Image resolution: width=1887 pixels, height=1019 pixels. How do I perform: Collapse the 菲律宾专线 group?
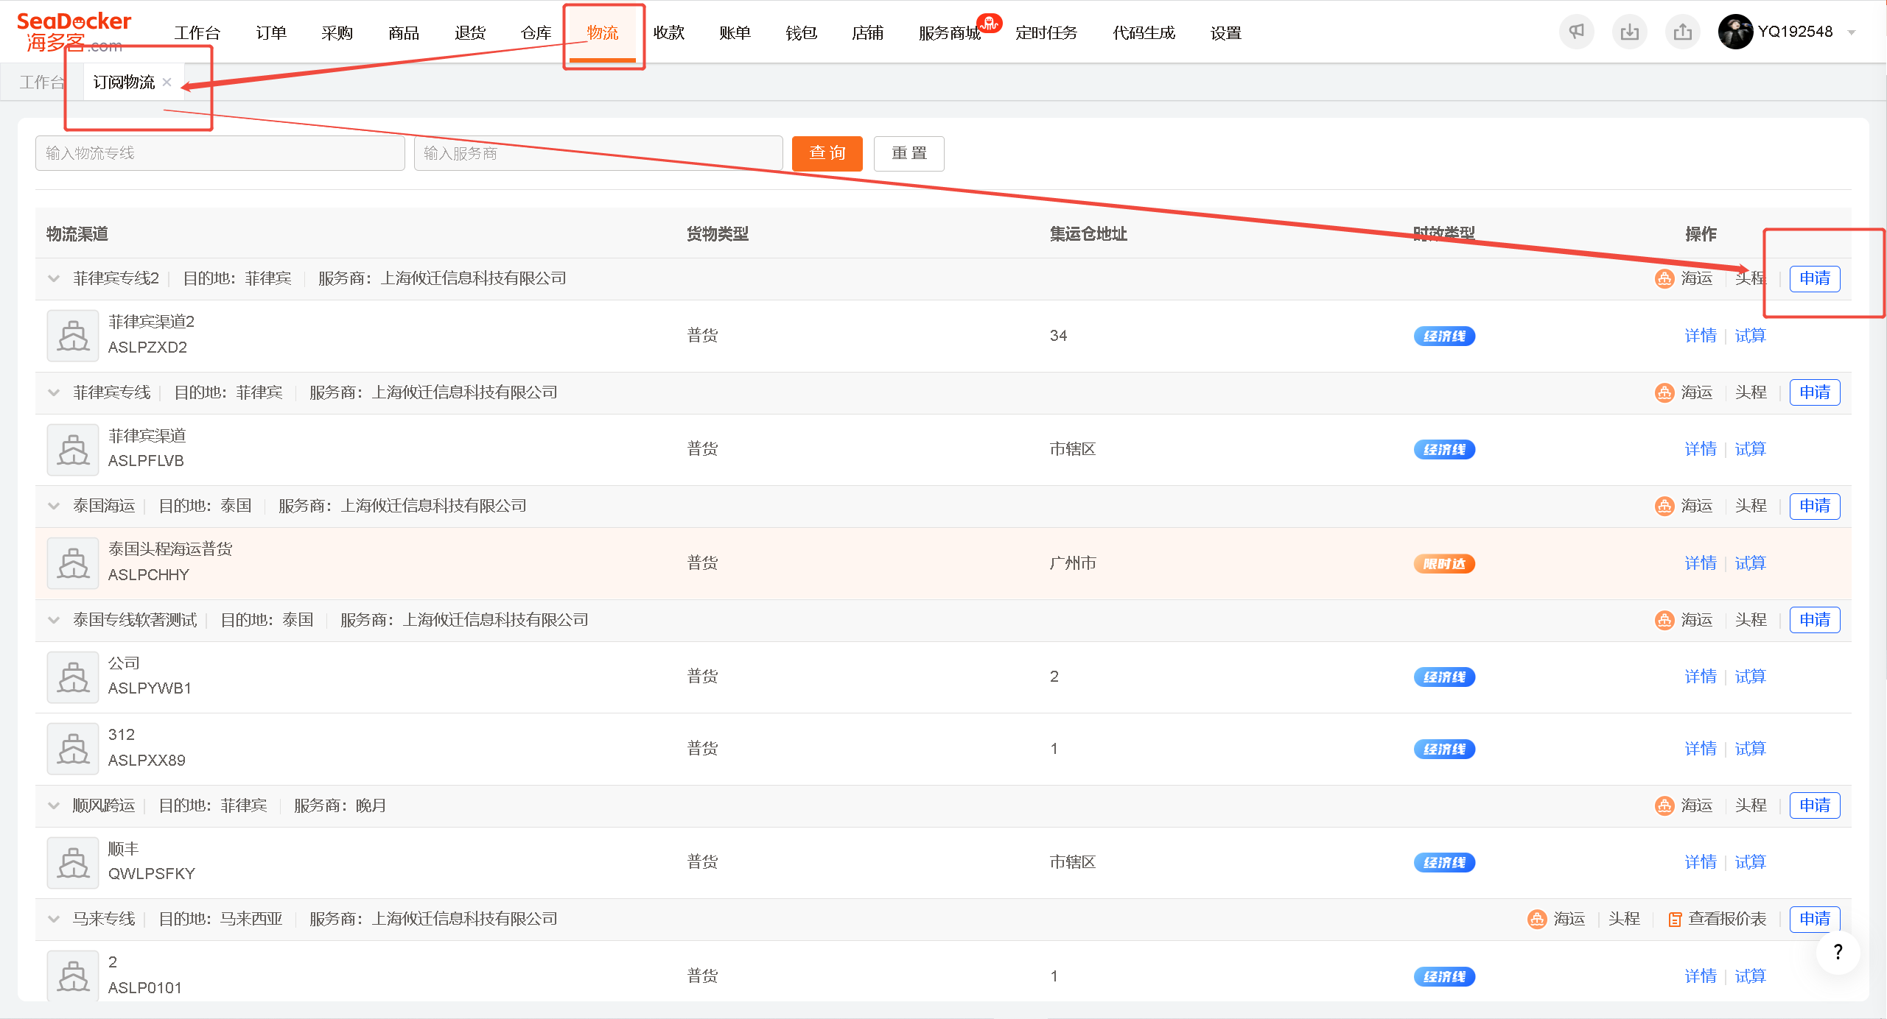pyautogui.click(x=54, y=392)
